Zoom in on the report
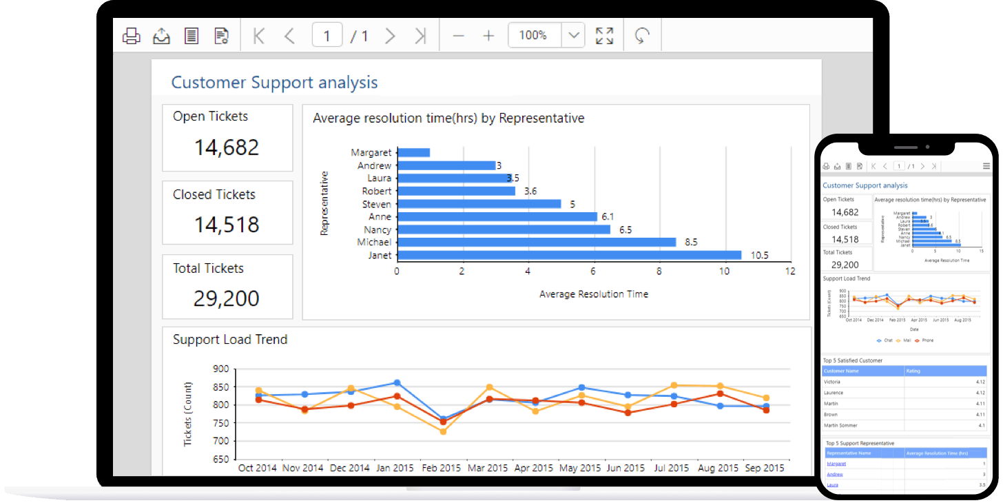1003x503 pixels. coord(488,35)
